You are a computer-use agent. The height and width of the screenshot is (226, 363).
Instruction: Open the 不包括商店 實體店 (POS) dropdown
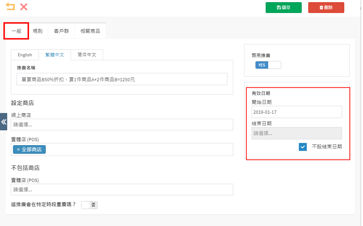pyautogui.click(x=122, y=190)
